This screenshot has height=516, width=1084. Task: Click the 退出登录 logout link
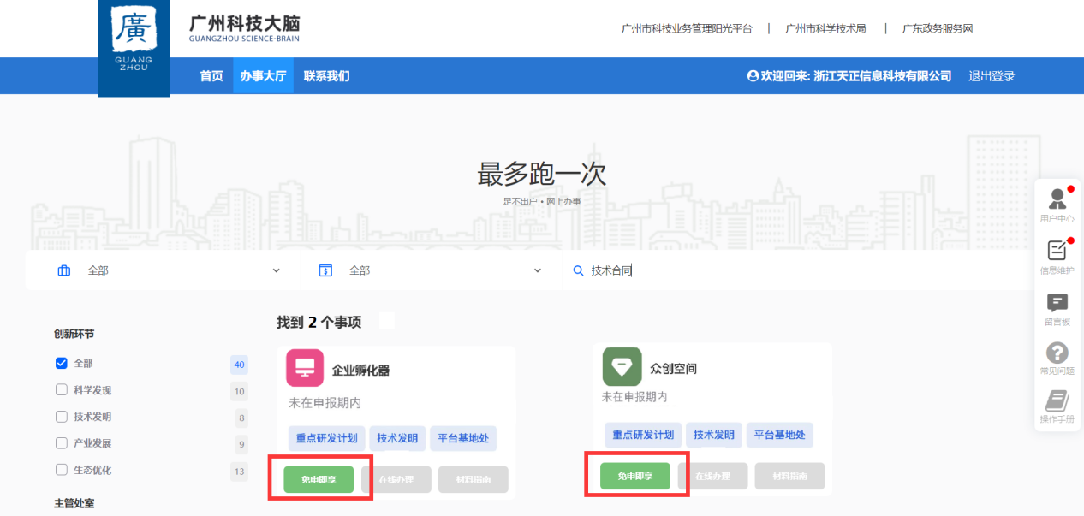click(x=992, y=76)
